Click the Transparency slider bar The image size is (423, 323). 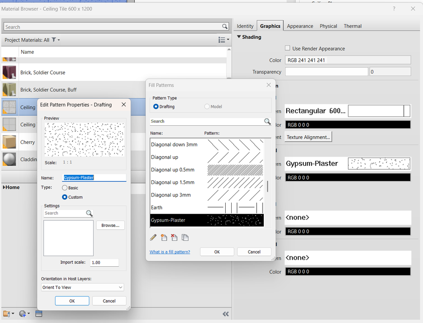pos(326,72)
